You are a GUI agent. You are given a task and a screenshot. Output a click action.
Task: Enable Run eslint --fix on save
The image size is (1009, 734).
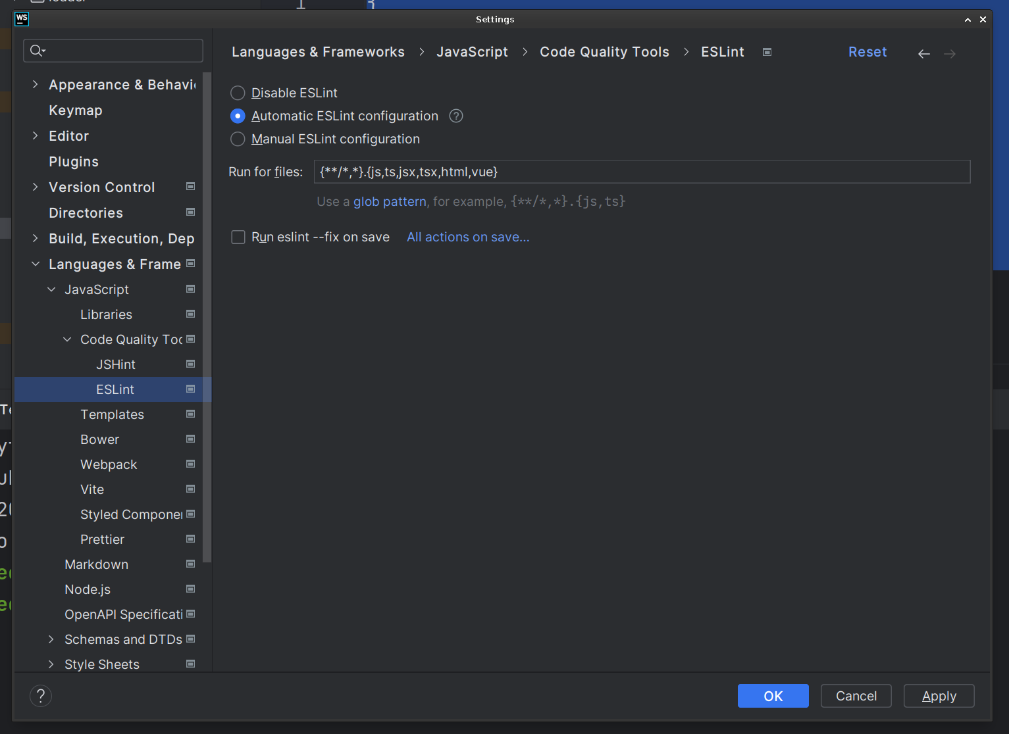coord(238,237)
